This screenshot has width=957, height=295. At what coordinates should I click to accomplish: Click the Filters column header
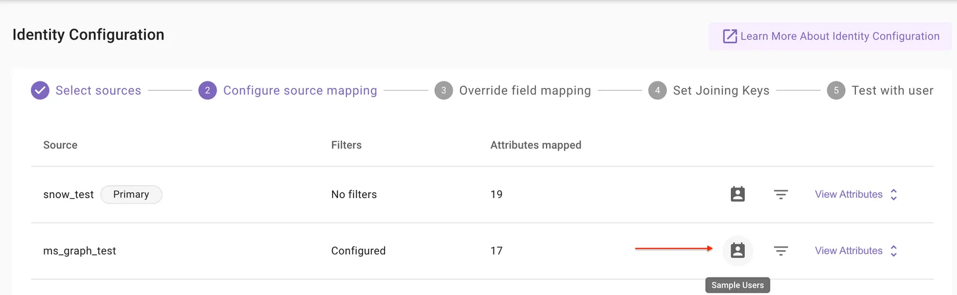click(346, 145)
